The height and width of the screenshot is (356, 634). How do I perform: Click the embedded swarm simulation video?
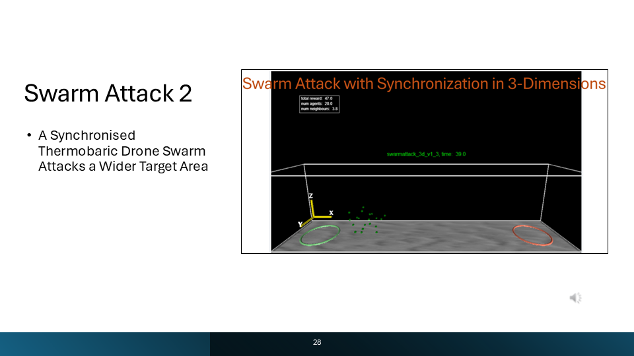pyautogui.click(x=425, y=162)
